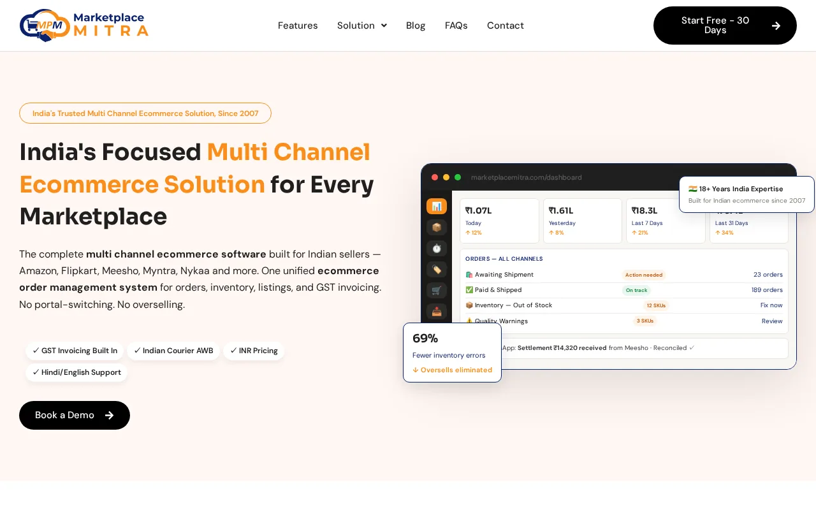Click the 21% increase under Last 7 Days
The width and height of the screenshot is (816, 510).
coord(640,233)
